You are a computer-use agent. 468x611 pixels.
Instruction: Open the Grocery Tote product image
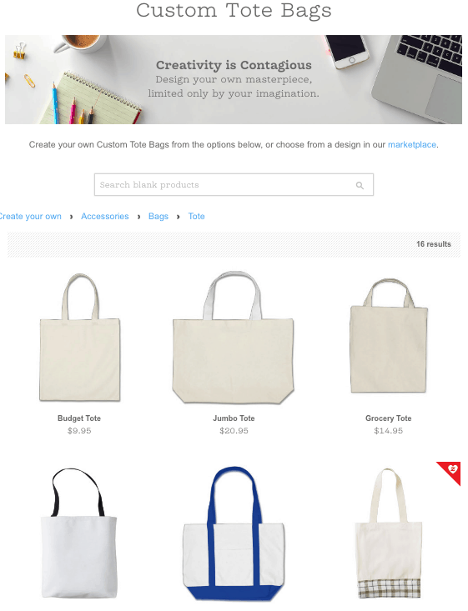click(x=389, y=335)
